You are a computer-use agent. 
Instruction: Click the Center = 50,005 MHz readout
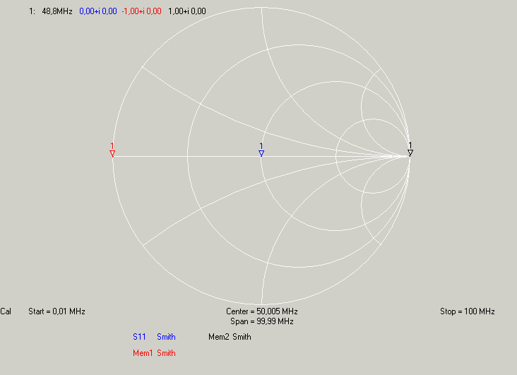pyautogui.click(x=262, y=311)
